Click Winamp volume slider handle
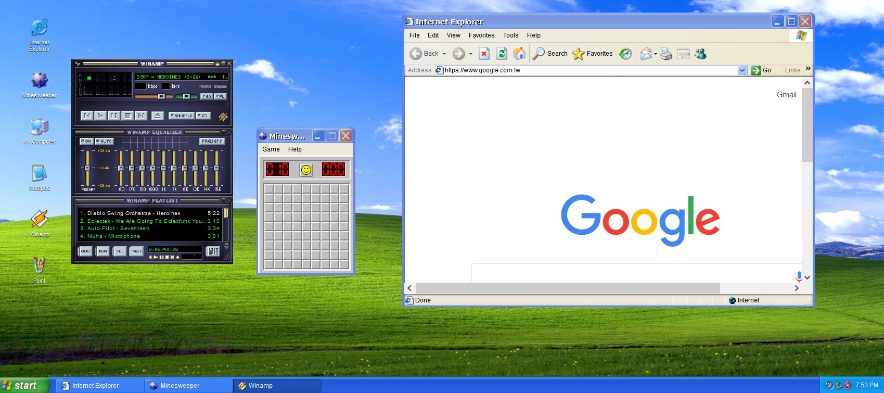Viewport: 884px width, 393px height. pyautogui.click(x=162, y=96)
